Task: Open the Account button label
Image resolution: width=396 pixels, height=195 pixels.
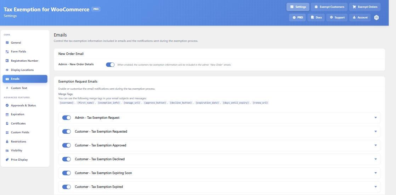Action: (362, 17)
